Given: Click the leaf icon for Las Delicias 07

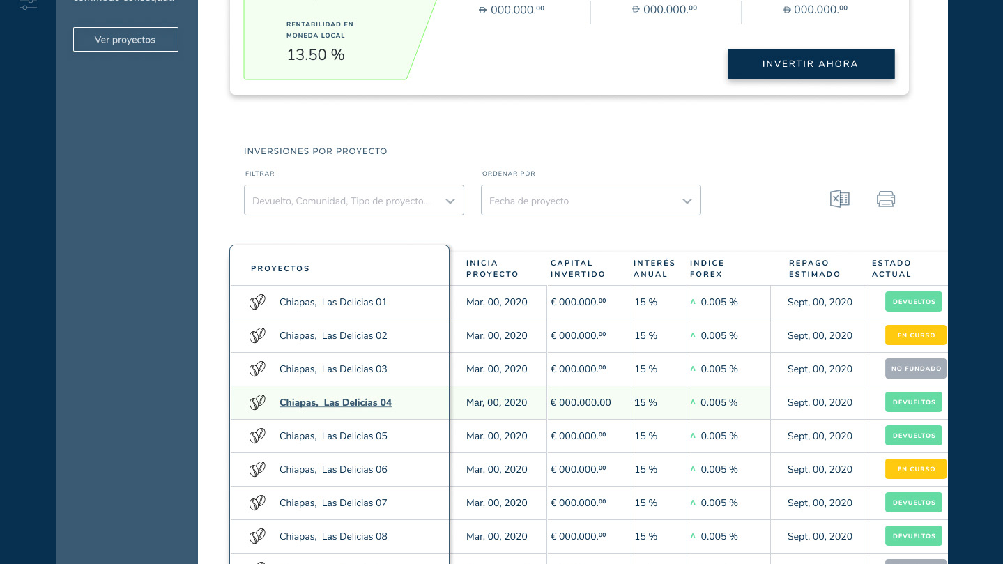Looking at the screenshot, I should click(x=257, y=503).
